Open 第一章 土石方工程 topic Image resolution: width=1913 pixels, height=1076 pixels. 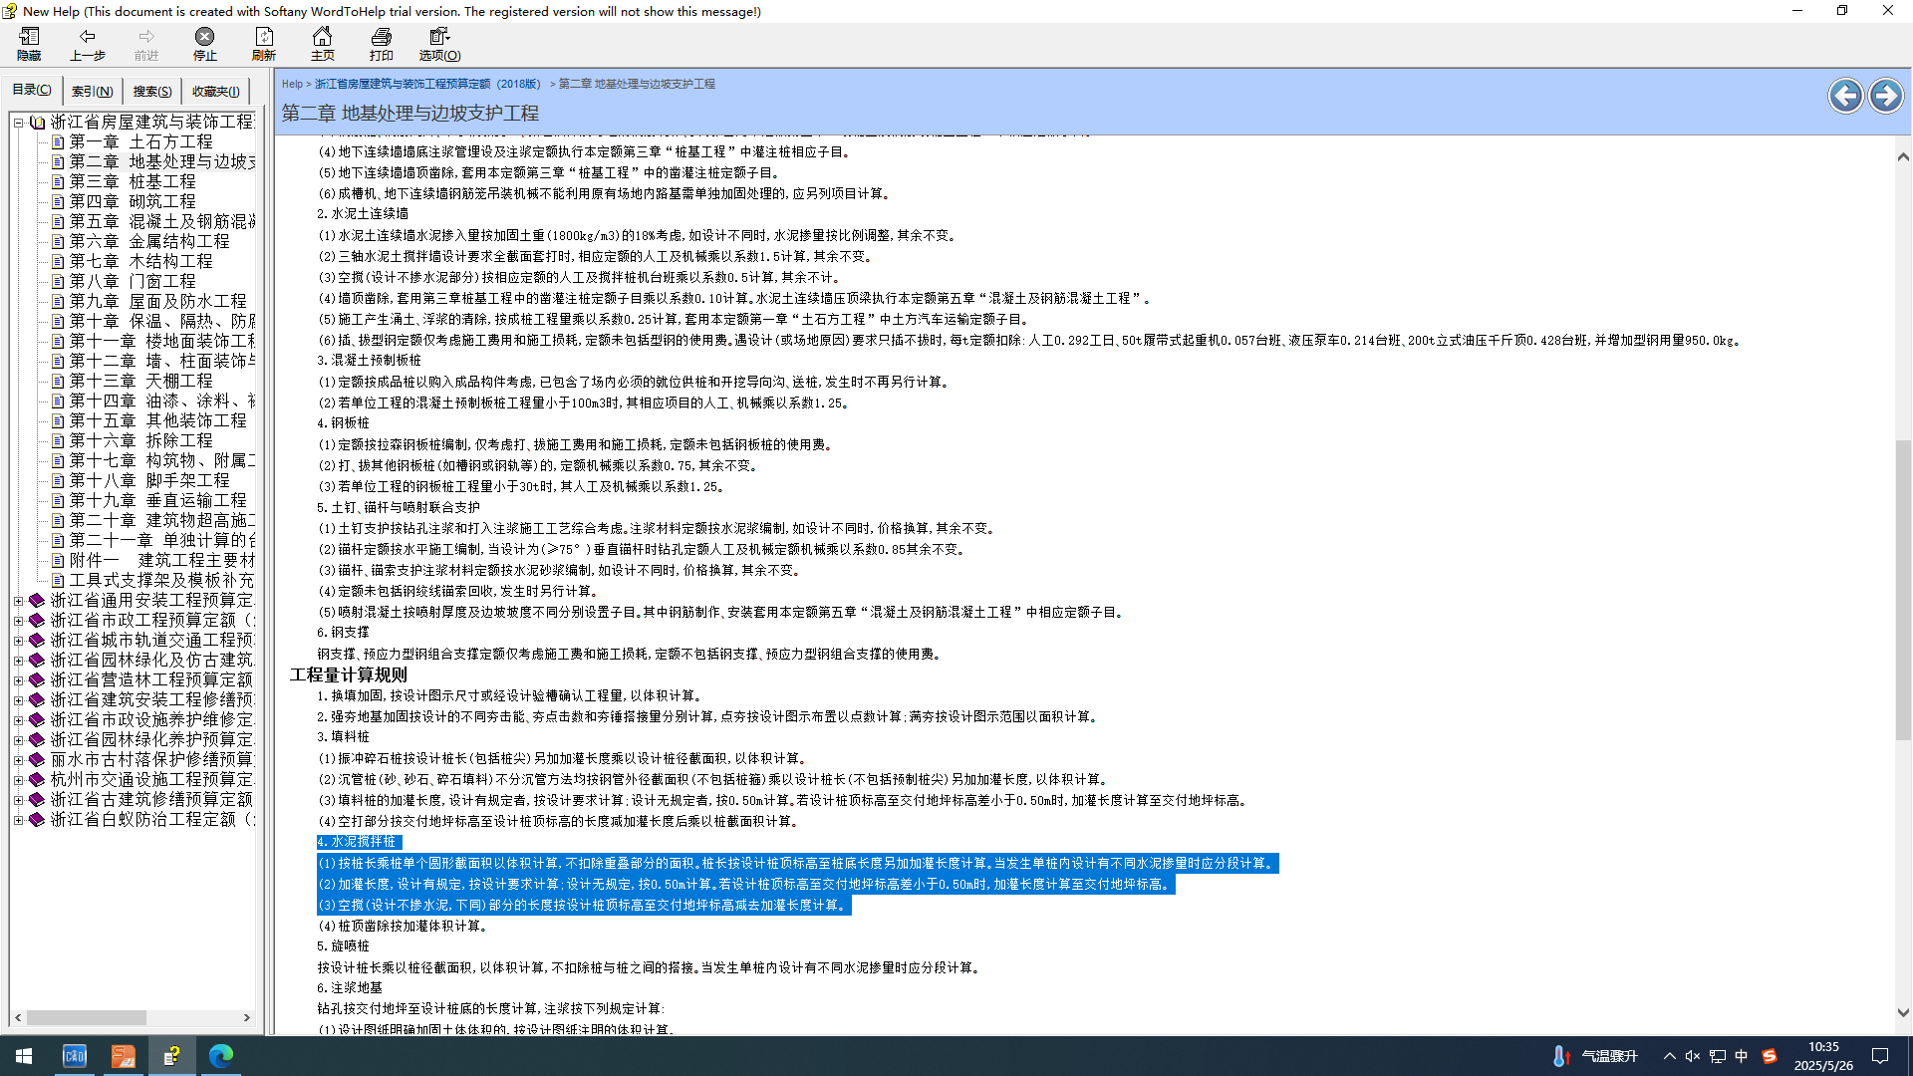tap(140, 142)
